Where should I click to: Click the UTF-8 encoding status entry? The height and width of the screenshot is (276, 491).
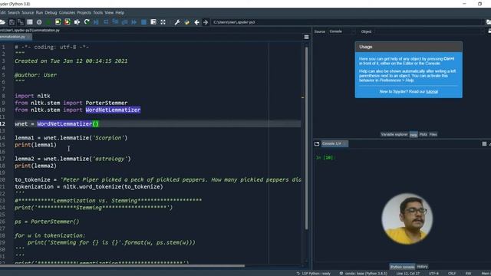click(x=433, y=274)
